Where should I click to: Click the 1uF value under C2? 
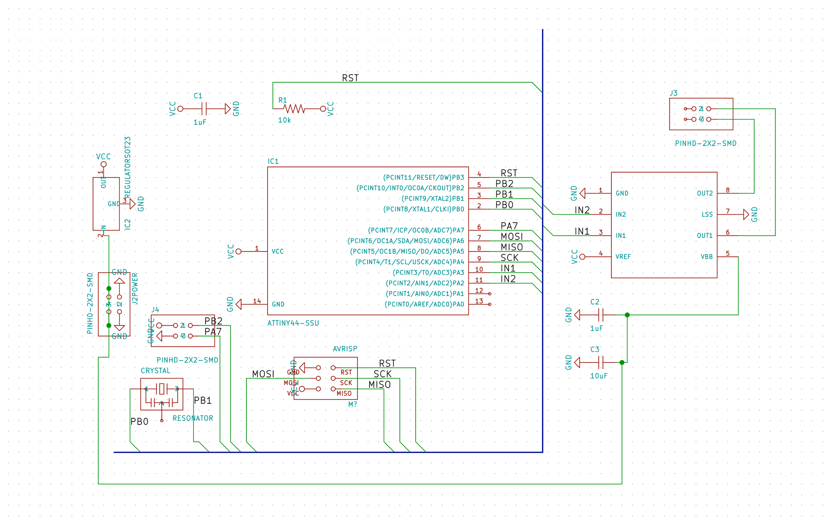click(597, 328)
